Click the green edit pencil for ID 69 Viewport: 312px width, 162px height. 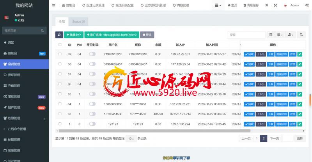pyautogui.click(x=300, y=54)
